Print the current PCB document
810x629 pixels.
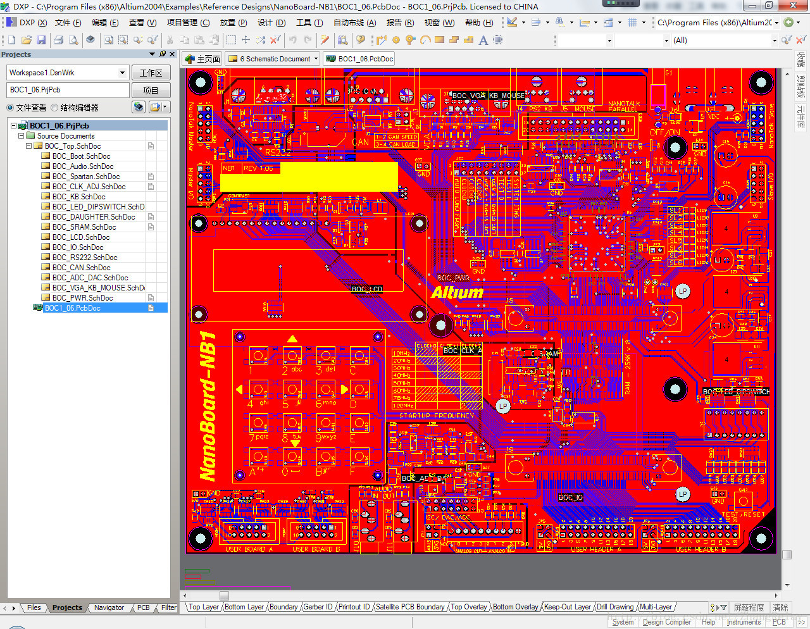(x=58, y=40)
